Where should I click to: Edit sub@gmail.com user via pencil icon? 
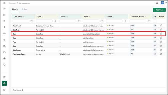pos(161,38)
